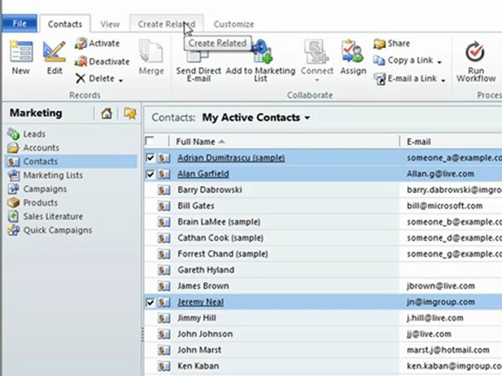The width and height of the screenshot is (502, 376).
Task: Select the Brain LaMee (sample) row
Action: pyautogui.click(x=323, y=222)
